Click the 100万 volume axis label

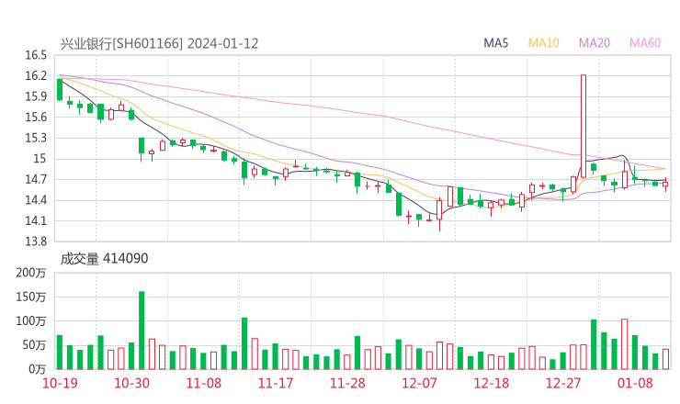click(x=31, y=321)
